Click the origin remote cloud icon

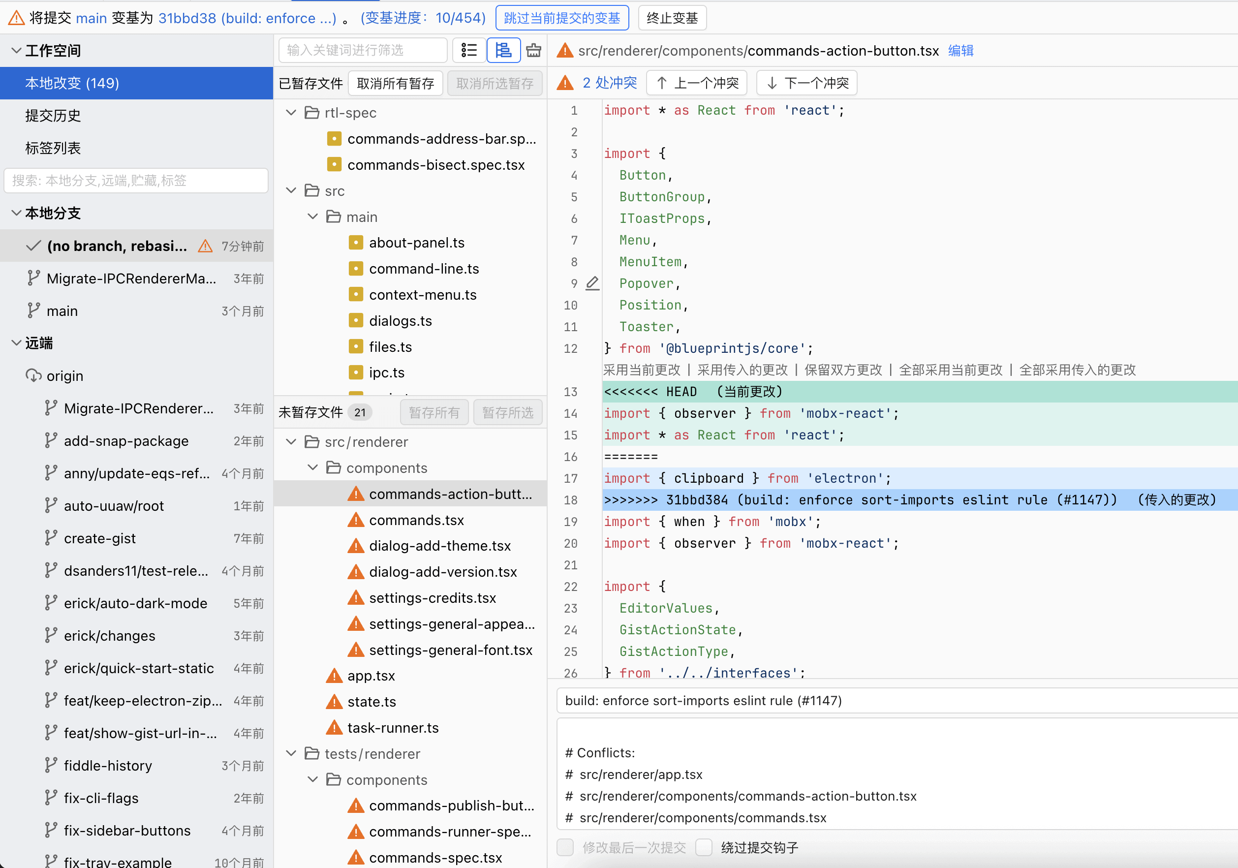tap(33, 375)
